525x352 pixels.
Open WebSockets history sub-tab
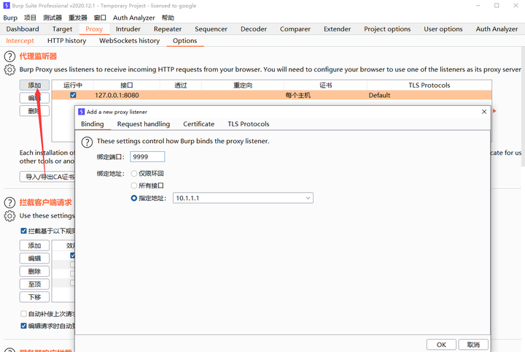tap(130, 41)
